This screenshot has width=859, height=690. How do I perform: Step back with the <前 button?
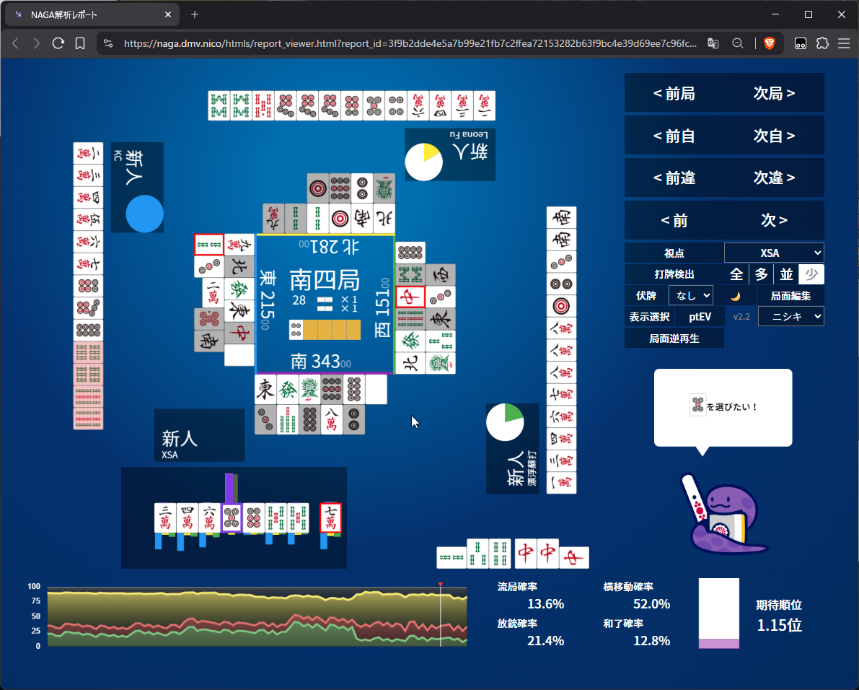[x=674, y=220]
